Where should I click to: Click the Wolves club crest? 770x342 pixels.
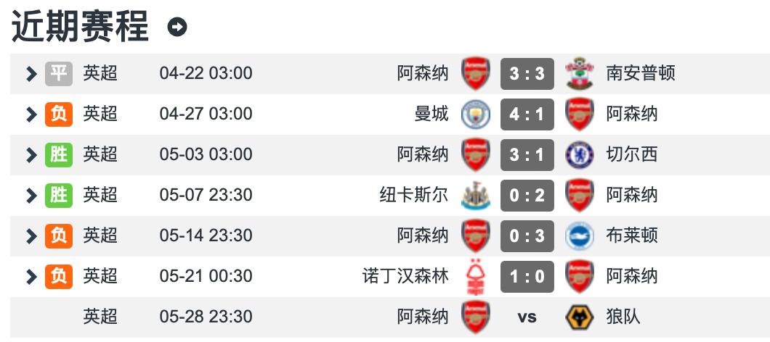[579, 317]
